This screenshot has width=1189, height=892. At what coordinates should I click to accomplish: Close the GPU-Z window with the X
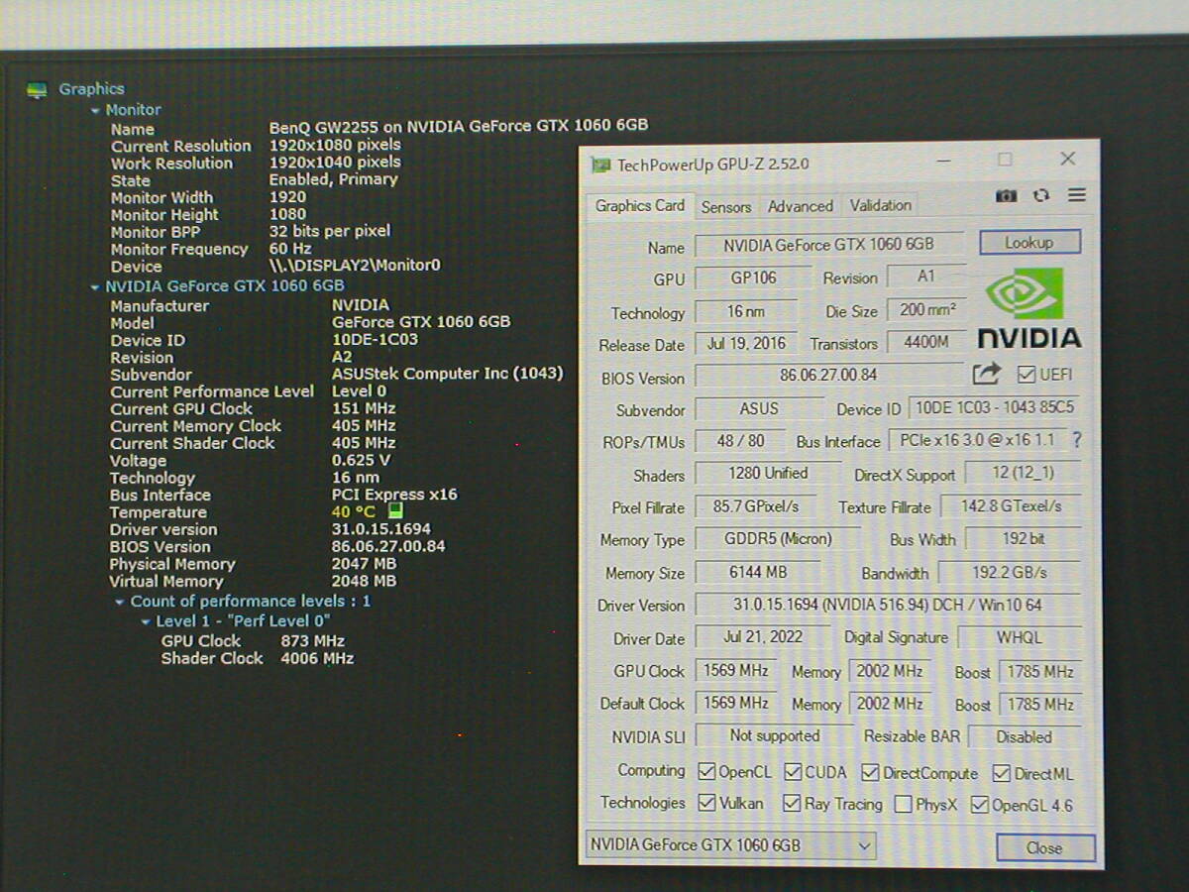click(1067, 159)
